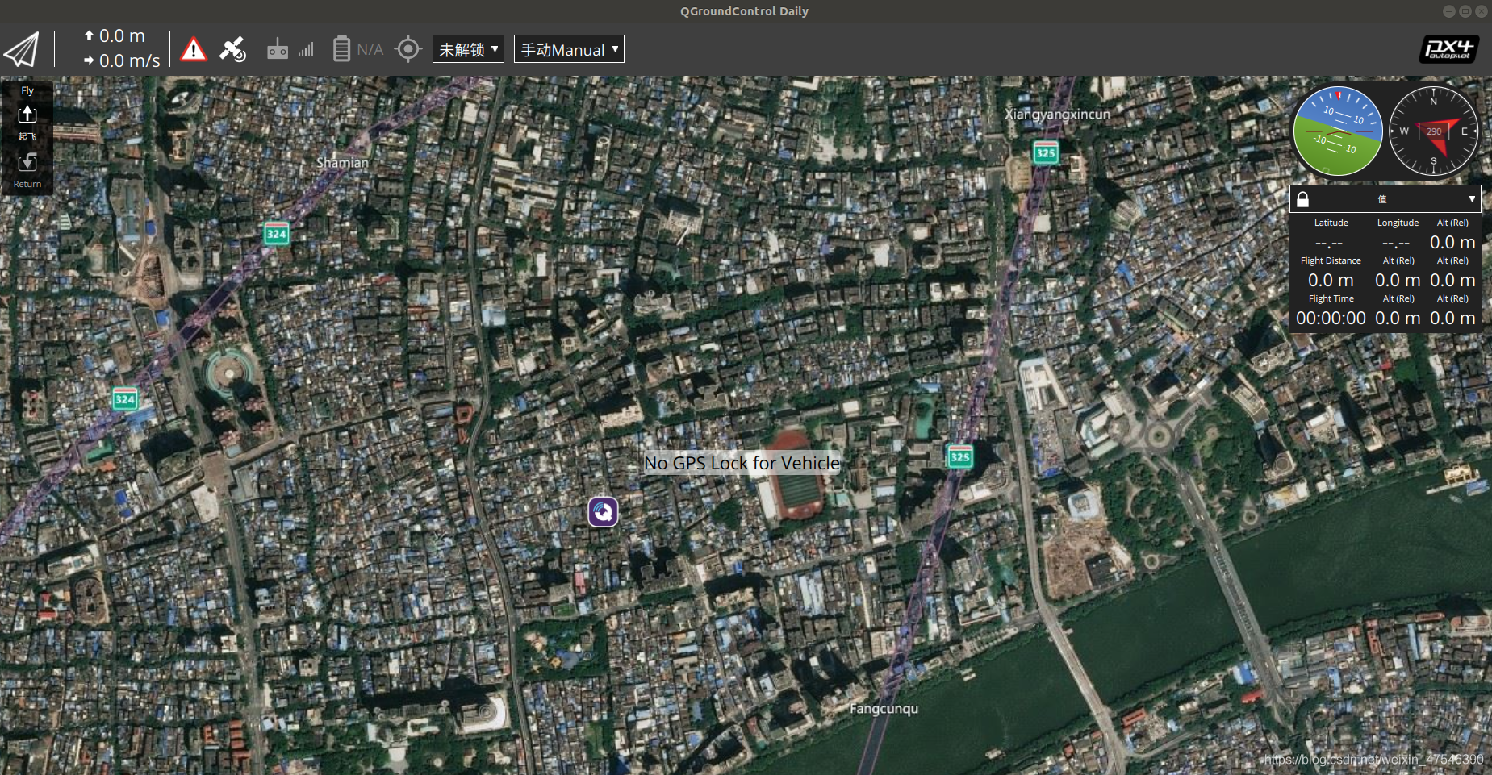Click the heading number 290 on compass
This screenshot has height=775, width=1492.
point(1434,131)
